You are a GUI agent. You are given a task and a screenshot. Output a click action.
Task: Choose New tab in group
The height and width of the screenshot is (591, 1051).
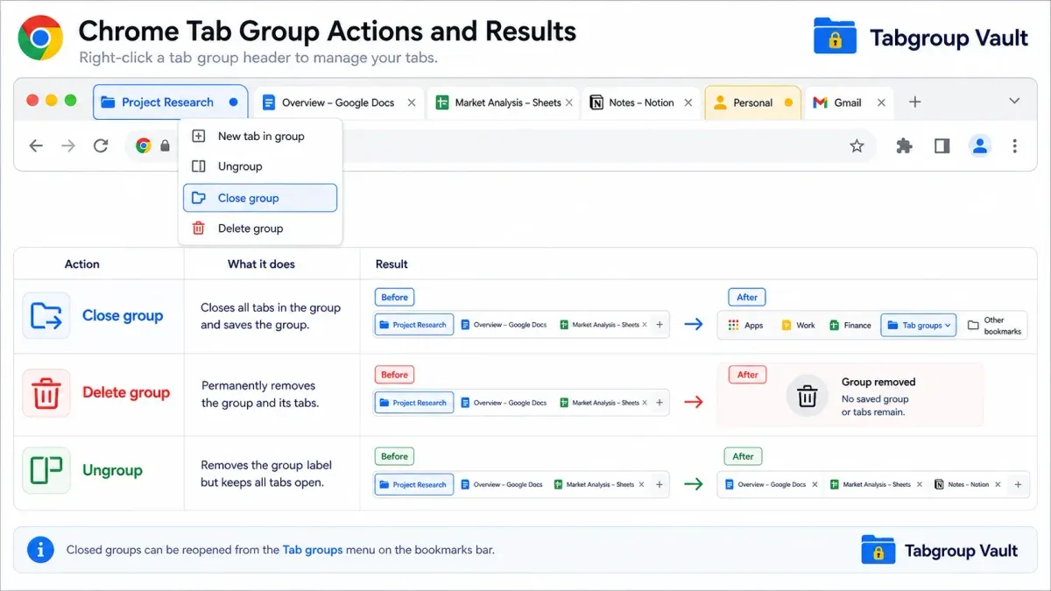click(x=259, y=136)
